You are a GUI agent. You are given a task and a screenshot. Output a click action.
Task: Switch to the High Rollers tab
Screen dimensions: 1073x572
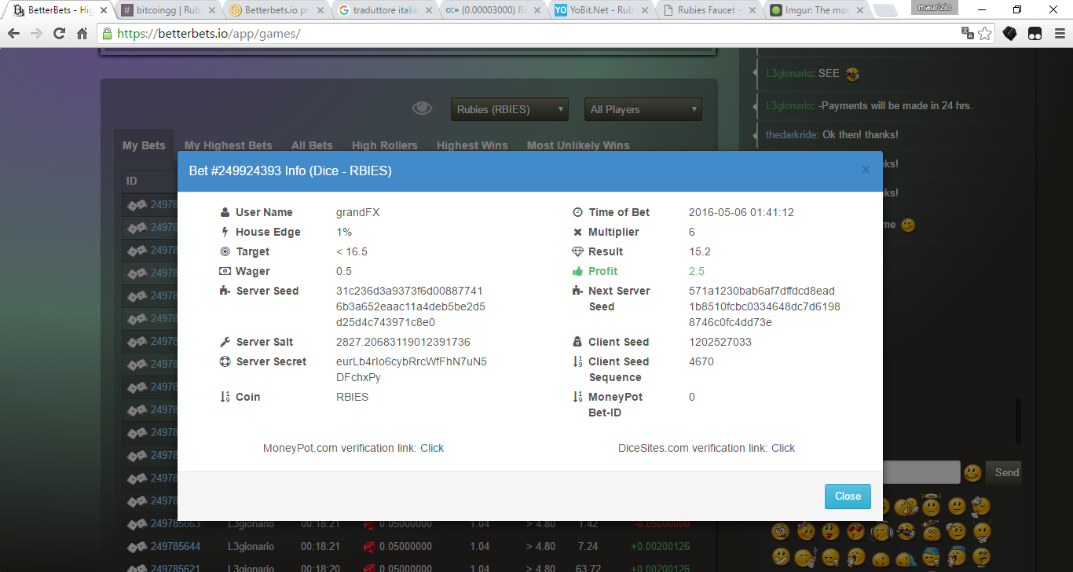click(385, 145)
